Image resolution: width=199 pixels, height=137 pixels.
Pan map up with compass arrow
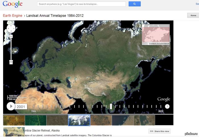click(11, 26)
